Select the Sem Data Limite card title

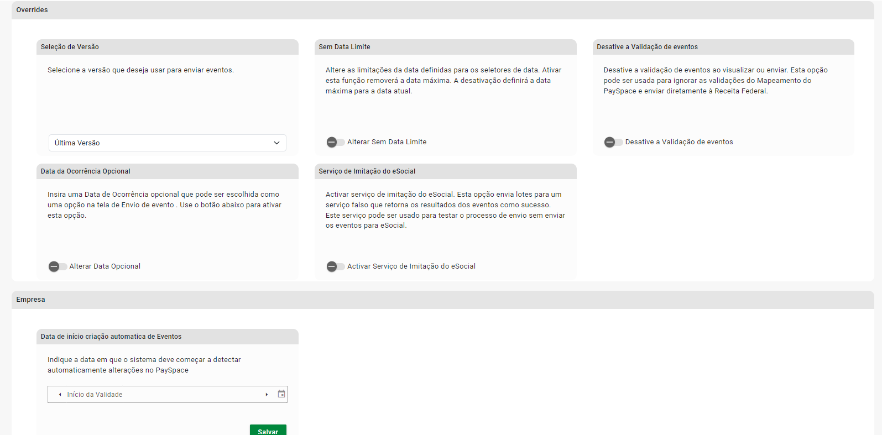(x=345, y=47)
